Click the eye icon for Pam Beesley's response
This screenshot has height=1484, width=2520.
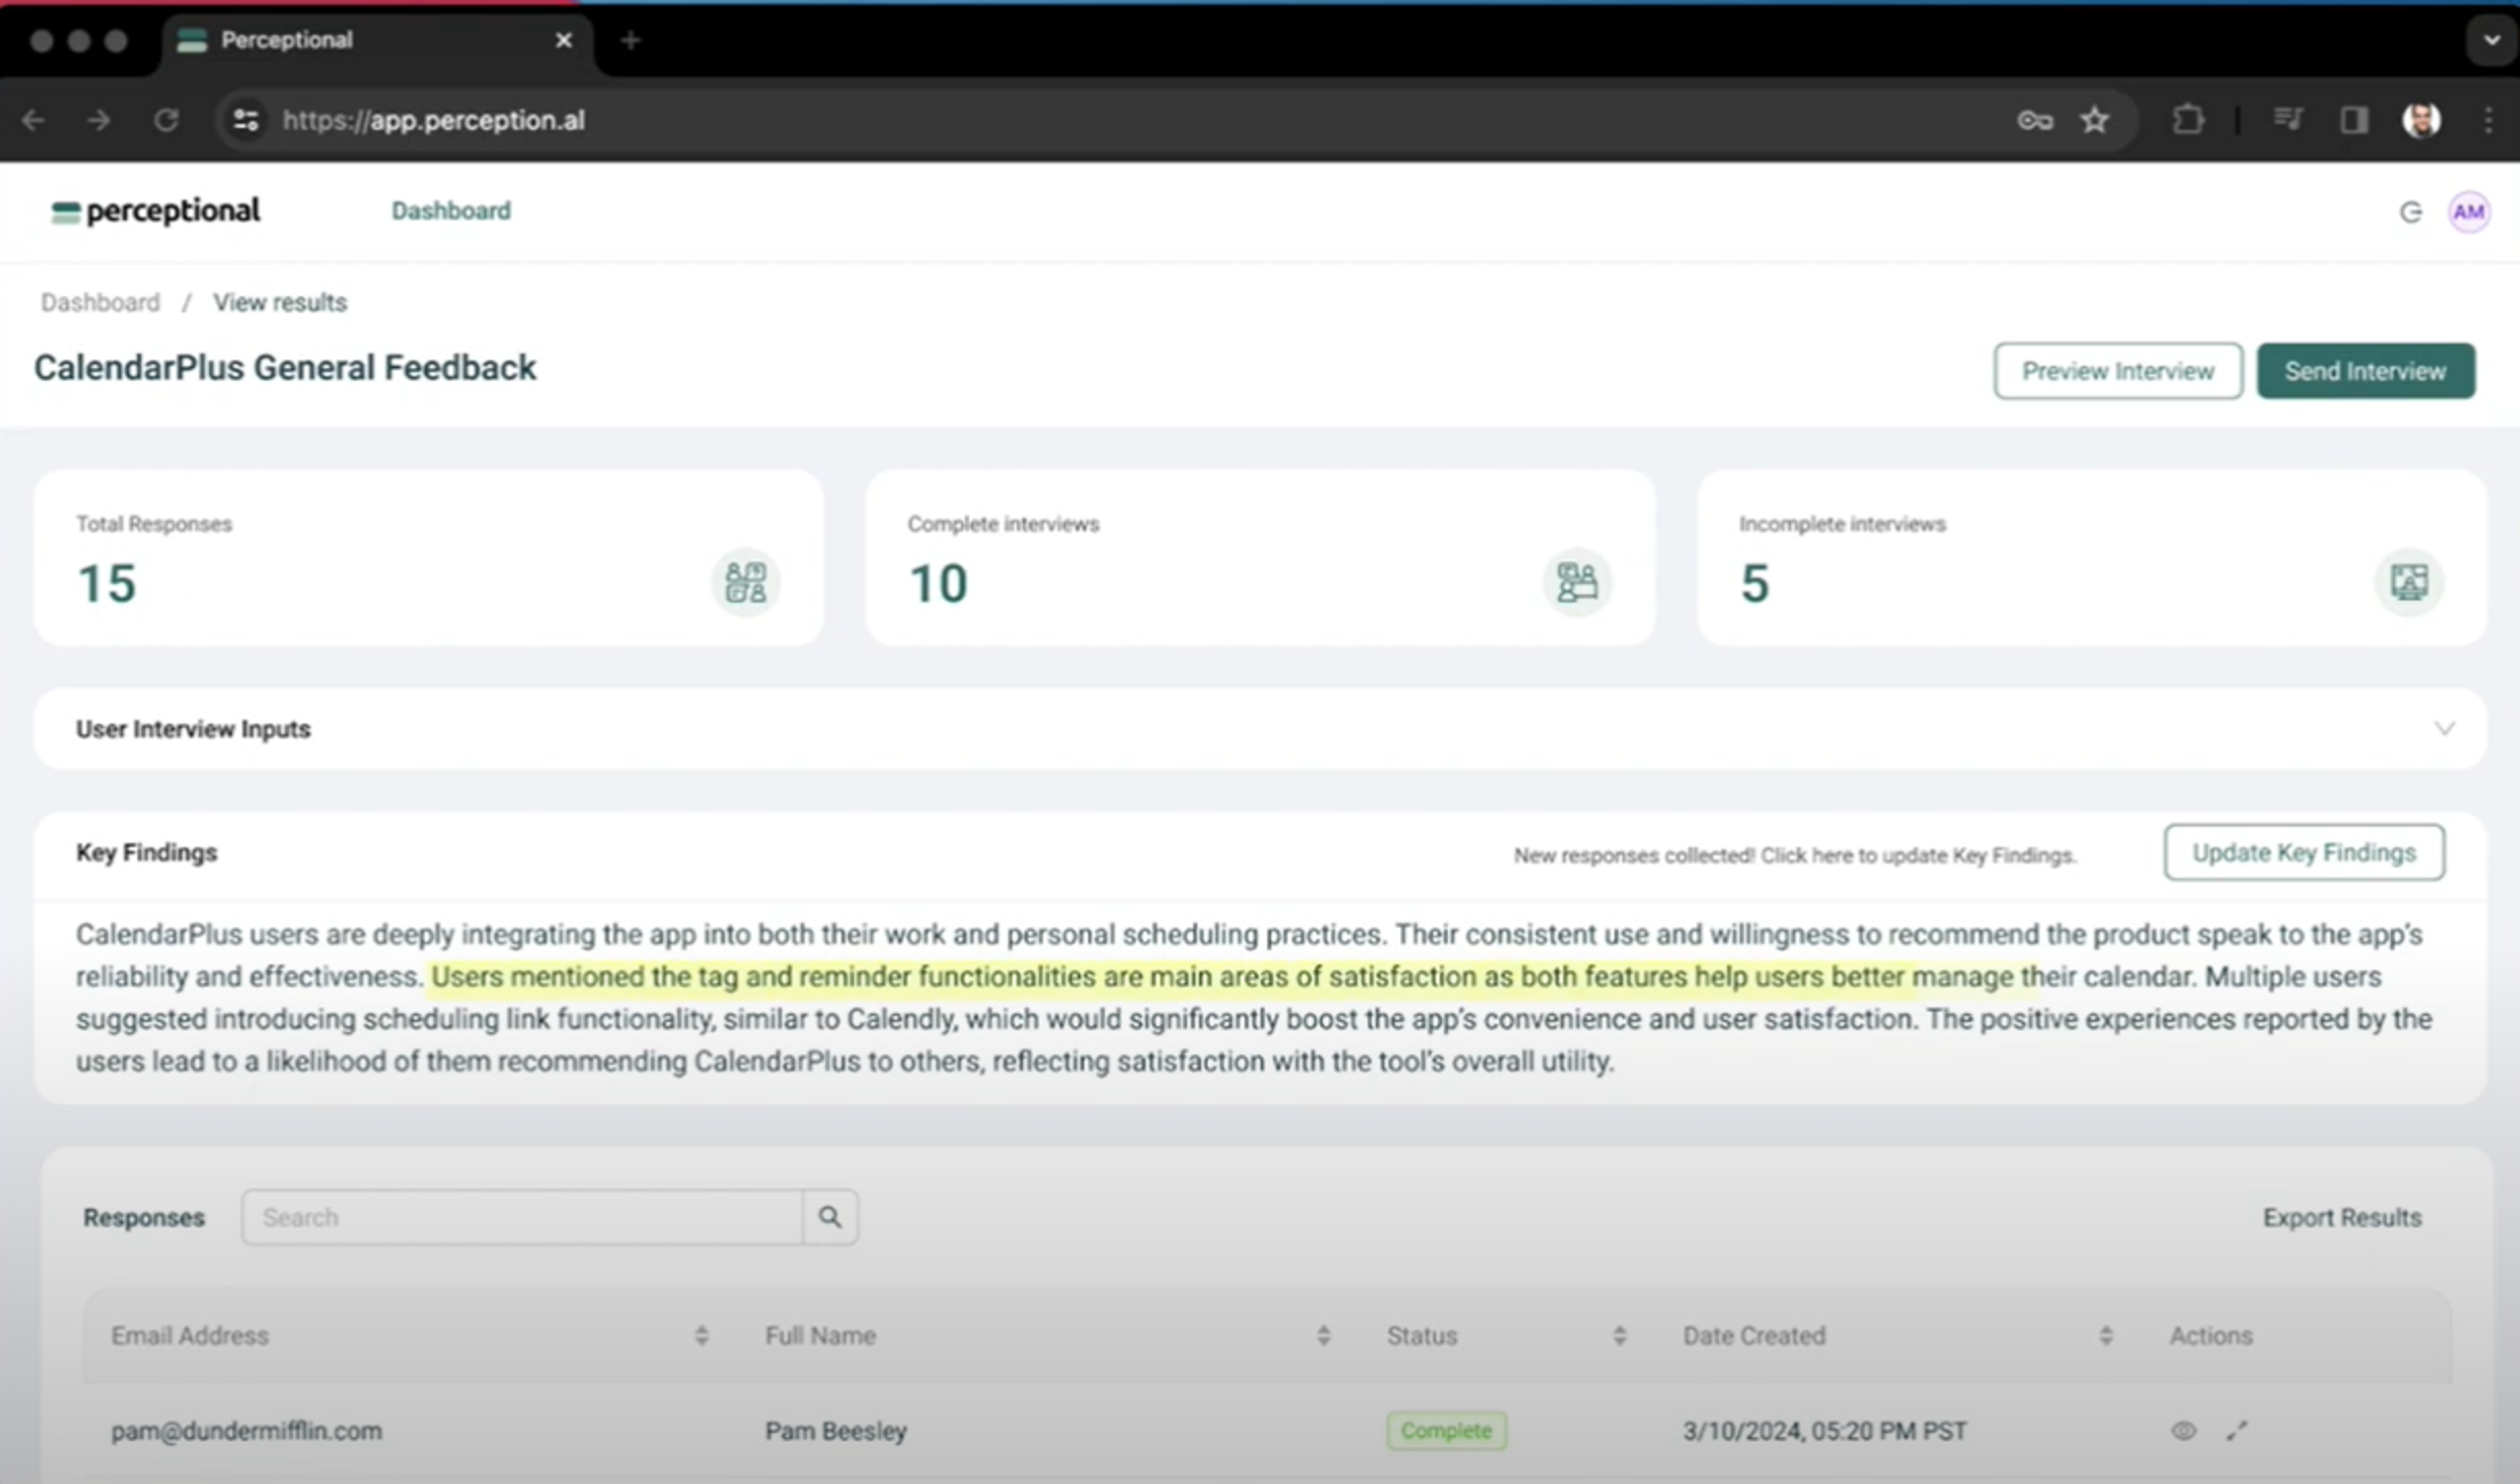pos(2183,1430)
